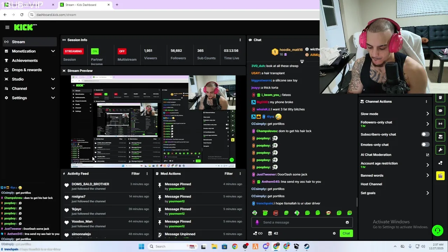
Task: Open File Explorer from the taskbar
Action: (214, 246)
